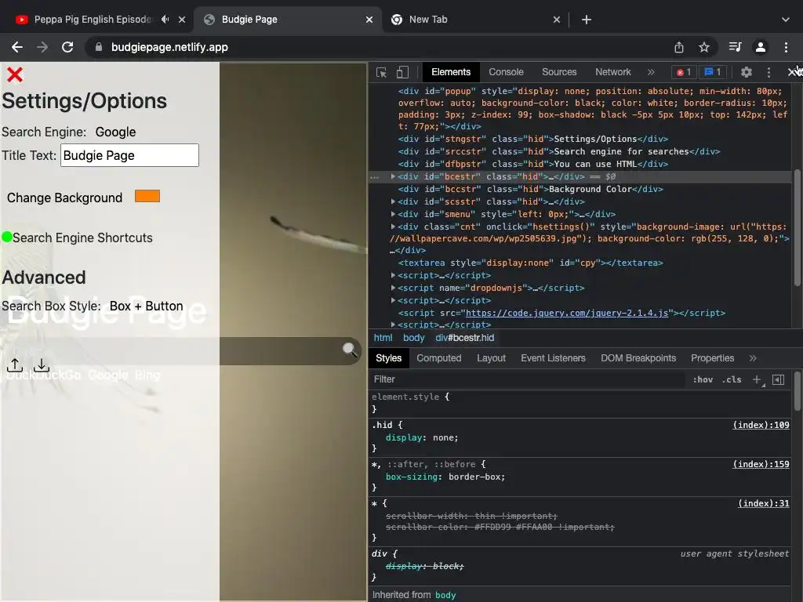
Task: Click the jQuery script source link
Action: pos(567,313)
